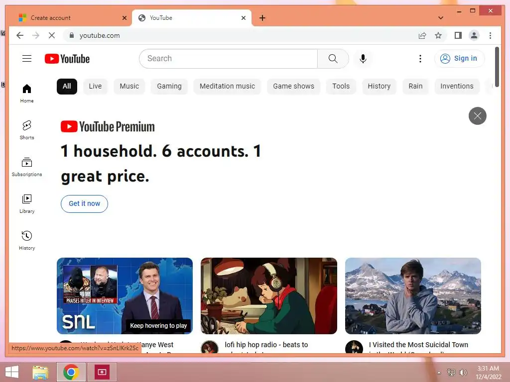Viewport: 510px width, 382px height.
Task: Click the Suicidal Town channel avatar
Action: [354, 348]
